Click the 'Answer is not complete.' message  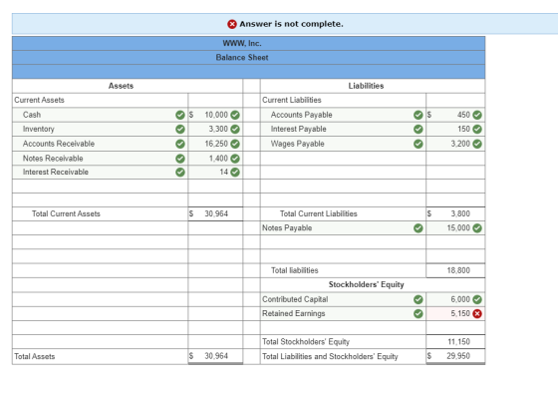(x=291, y=24)
